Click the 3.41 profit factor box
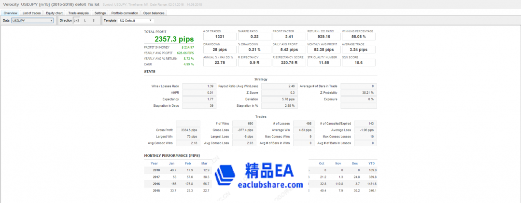The height and width of the screenshot is (203, 521). coord(289,37)
